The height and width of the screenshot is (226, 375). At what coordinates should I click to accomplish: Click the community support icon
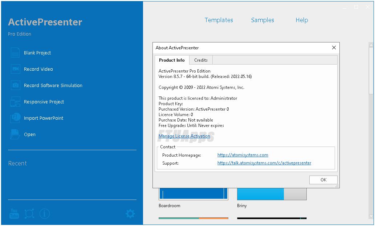coord(29,214)
